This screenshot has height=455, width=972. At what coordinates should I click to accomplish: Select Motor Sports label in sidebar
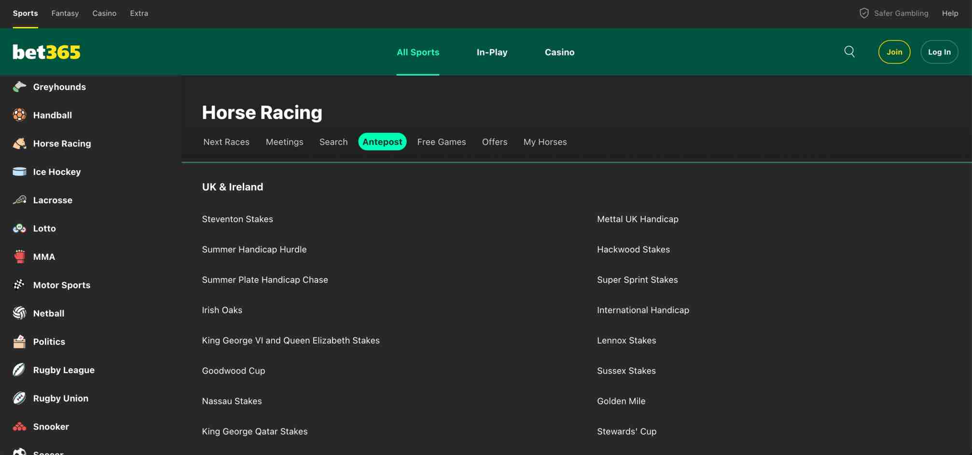coord(62,285)
